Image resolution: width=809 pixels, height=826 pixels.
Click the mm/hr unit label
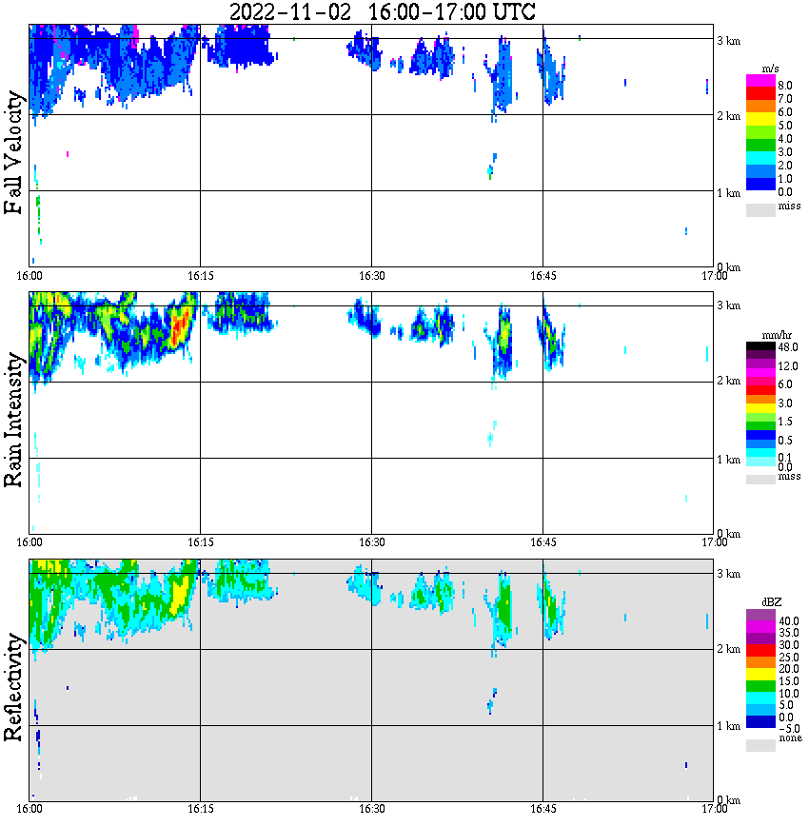pyautogui.click(x=777, y=335)
